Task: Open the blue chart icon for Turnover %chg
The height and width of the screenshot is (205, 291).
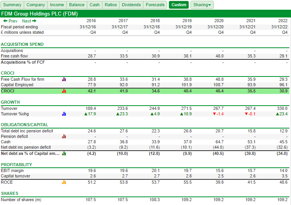Action: (x=64, y=114)
